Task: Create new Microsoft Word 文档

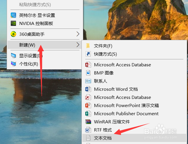Action: click(x=134, y=89)
